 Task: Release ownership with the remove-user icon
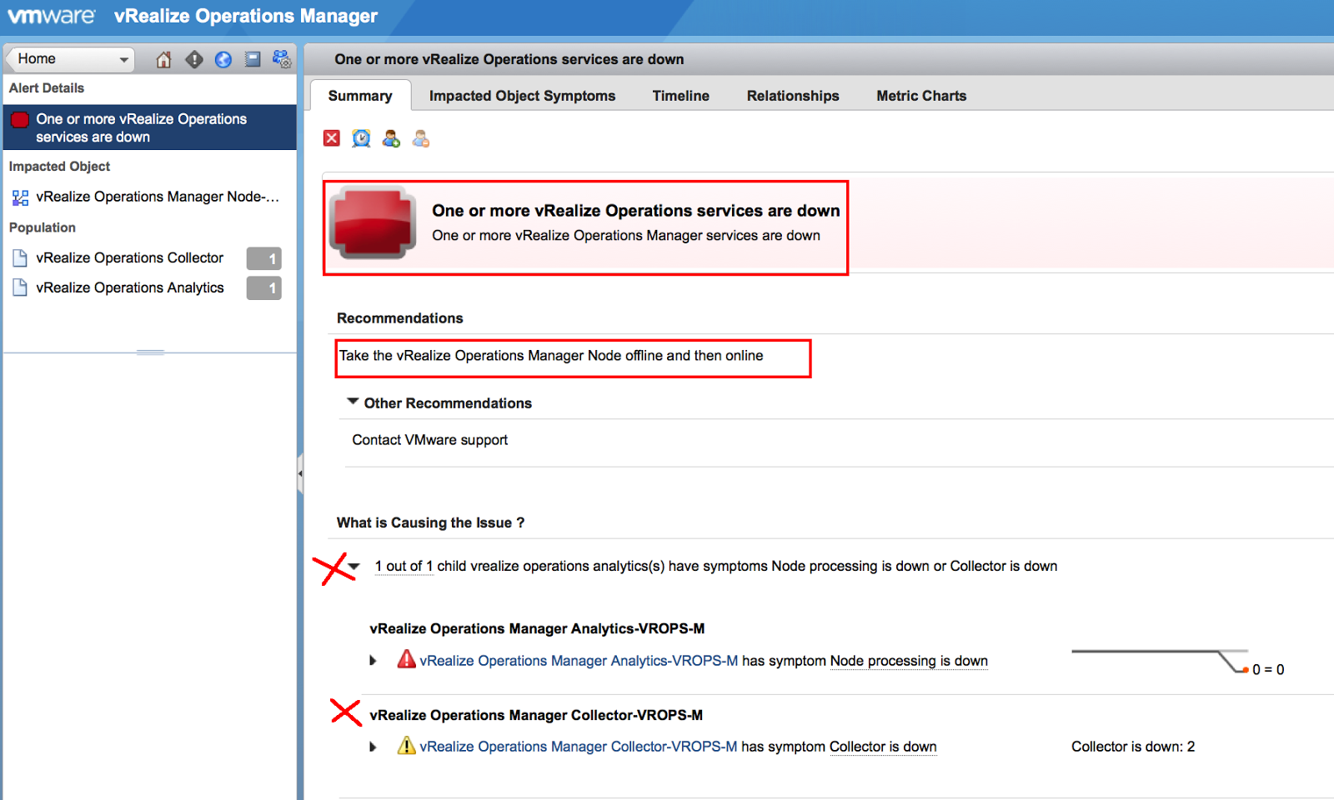point(421,138)
